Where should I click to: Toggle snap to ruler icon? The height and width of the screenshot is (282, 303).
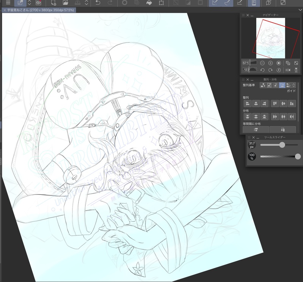[x=215, y=3]
